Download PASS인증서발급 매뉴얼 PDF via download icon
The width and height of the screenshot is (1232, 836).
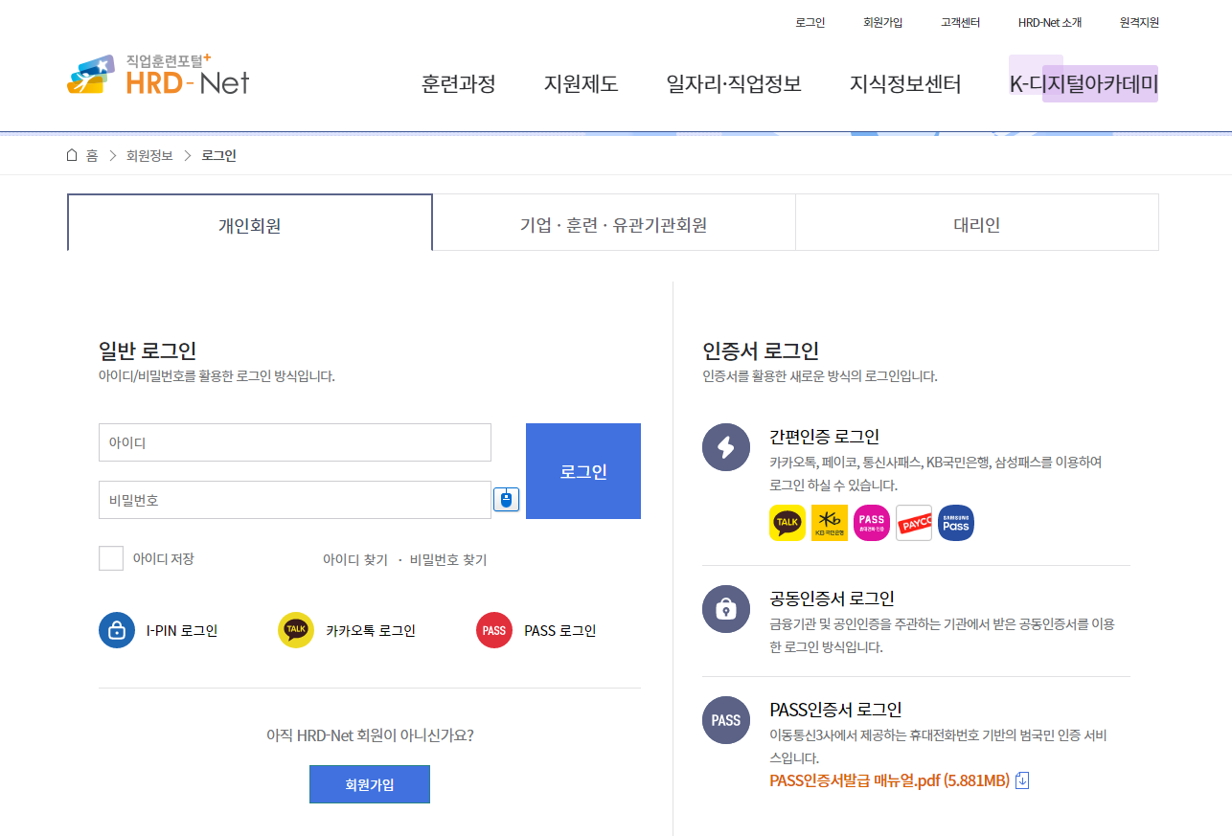1021,780
